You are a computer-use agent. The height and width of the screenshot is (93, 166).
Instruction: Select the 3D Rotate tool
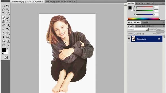point(3,41)
